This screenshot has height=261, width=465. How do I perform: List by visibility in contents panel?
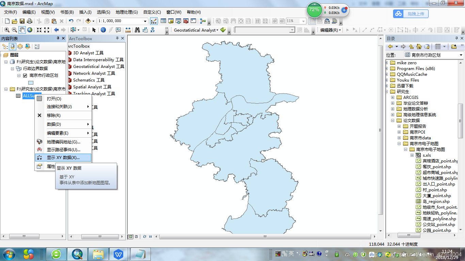click(x=20, y=47)
